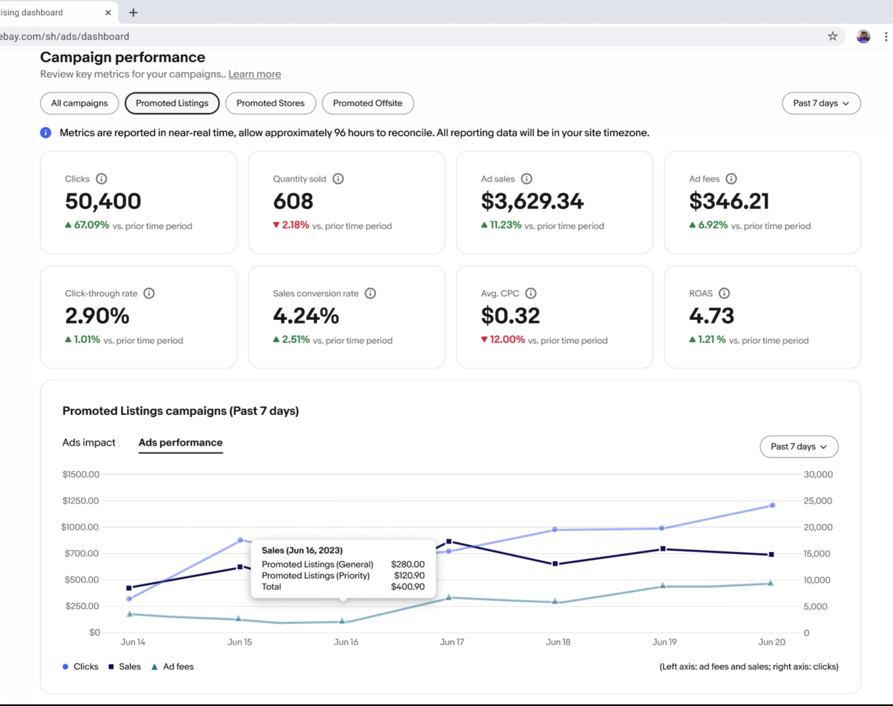Click the Jun 19 ad fees triangle marker
This screenshot has height=706, width=893.
tap(663, 585)
